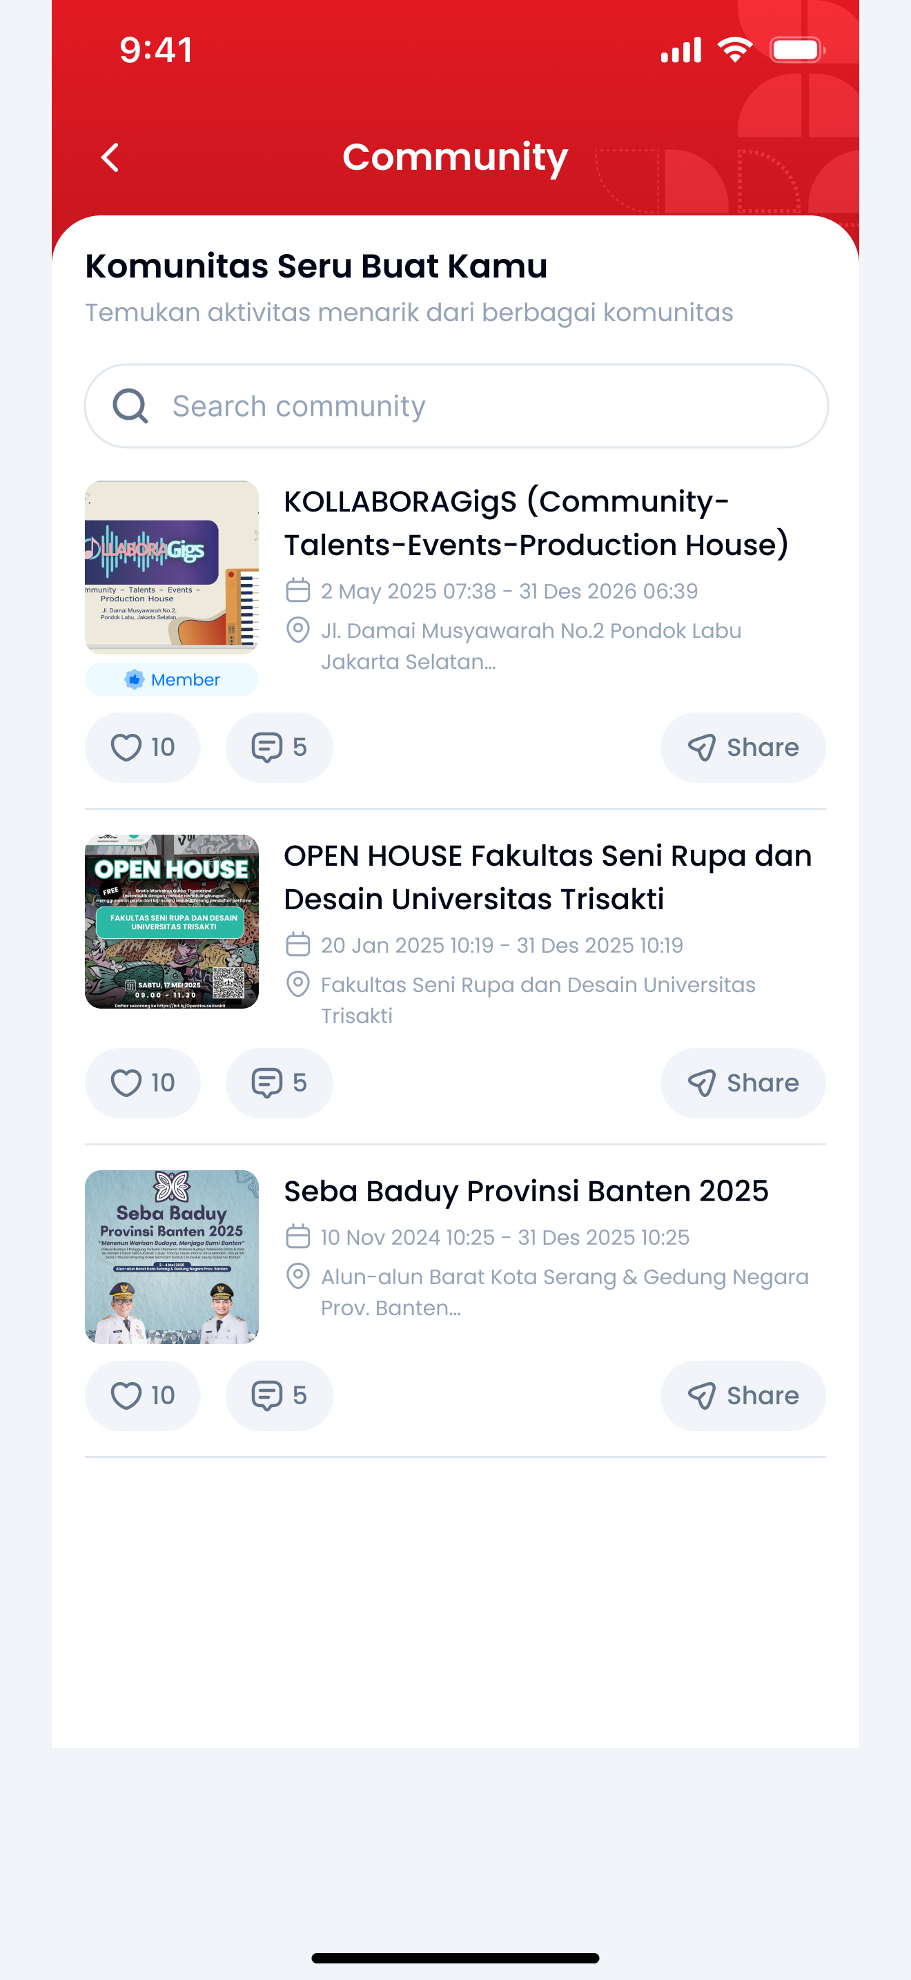
Task: Share the KOLLABORAGigS community post
Action: click(743, 747)
